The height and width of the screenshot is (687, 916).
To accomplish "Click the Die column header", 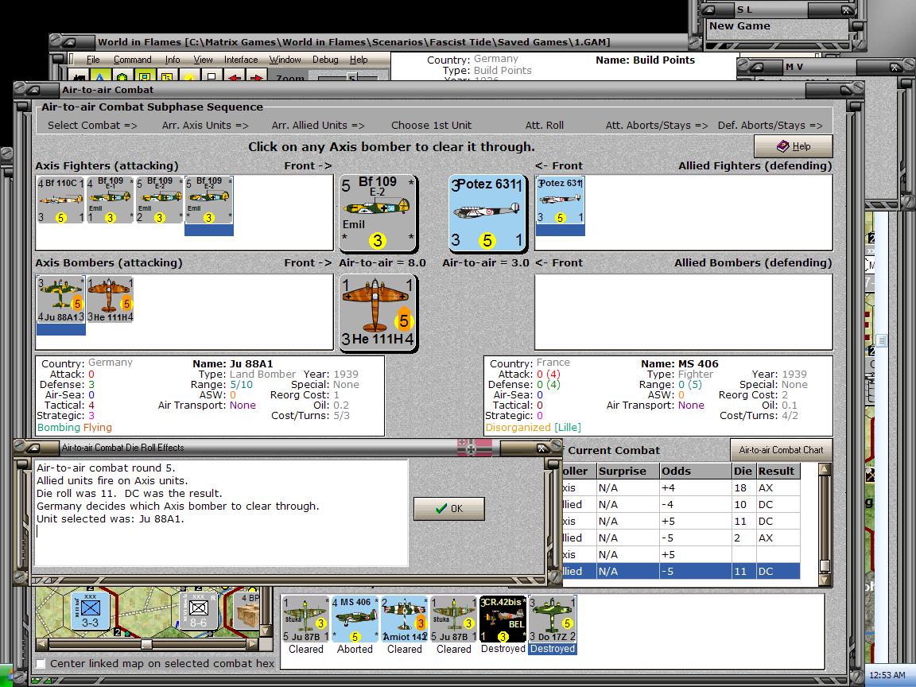I will pos(743,471).
